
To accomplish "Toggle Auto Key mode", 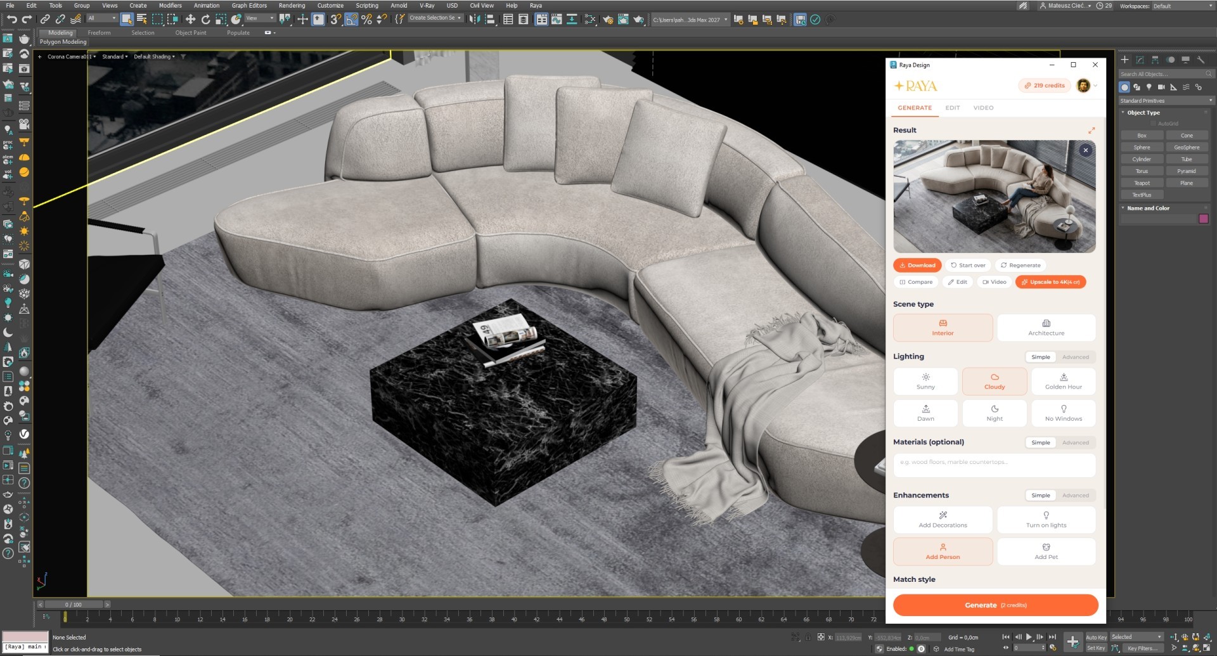I will click(1096, 637).
